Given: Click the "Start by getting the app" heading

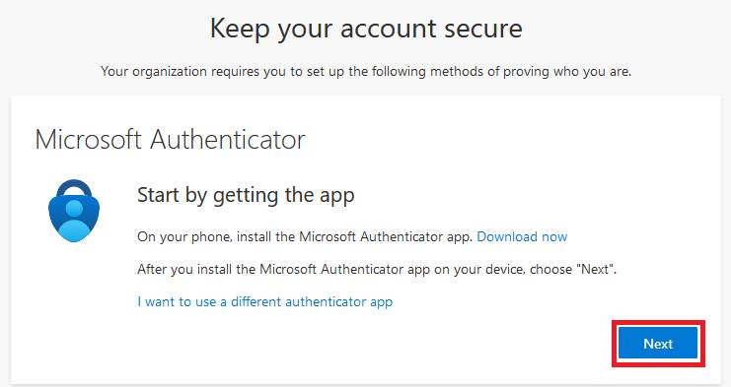Looking at the screenshot, I should tap(246, 195).
